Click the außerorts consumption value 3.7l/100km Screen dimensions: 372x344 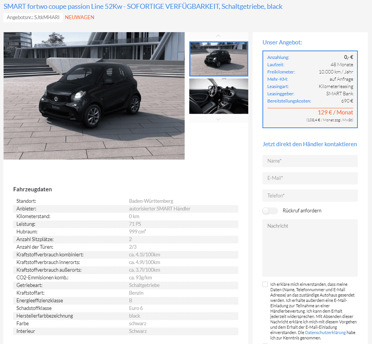click(144, 270)
